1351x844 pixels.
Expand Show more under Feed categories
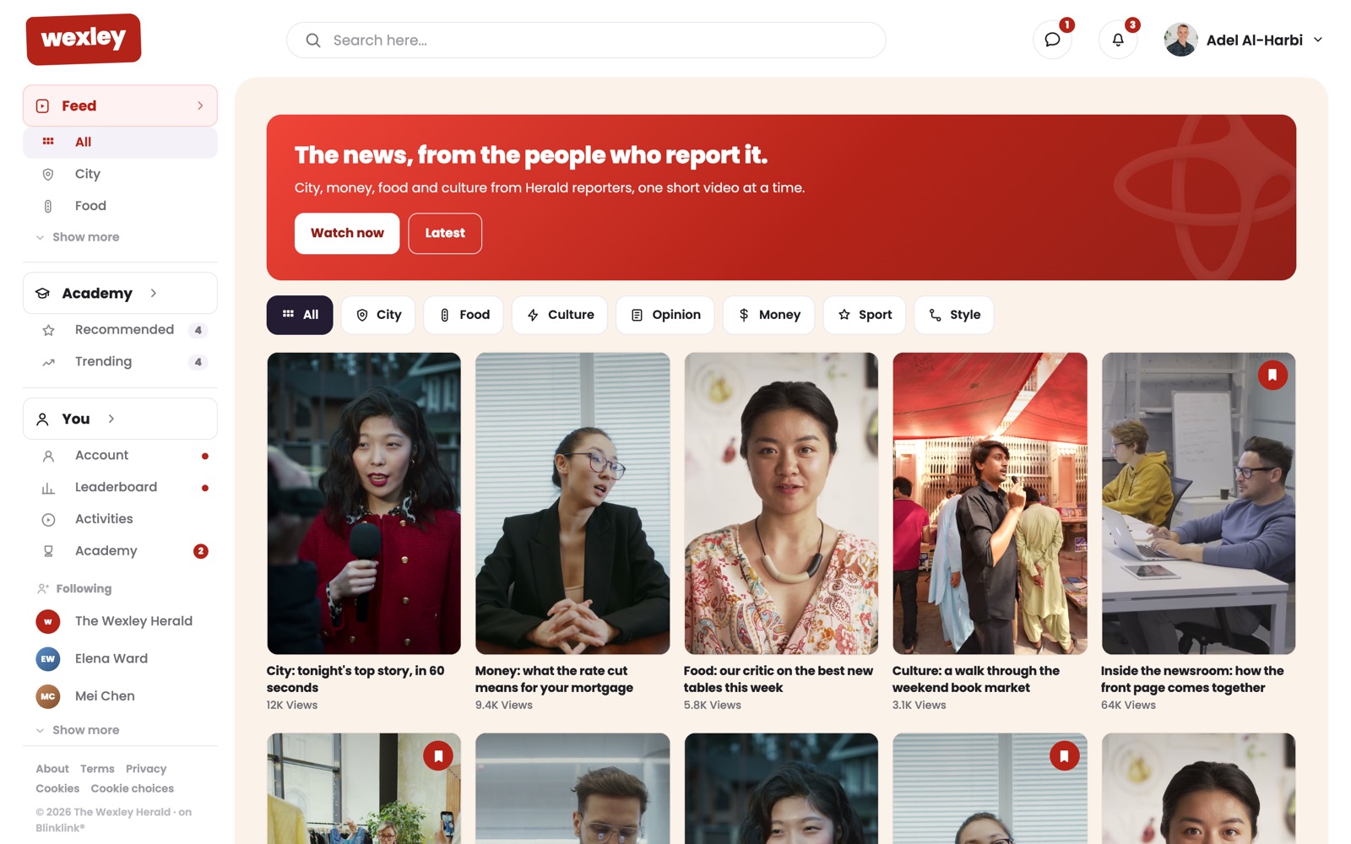coord(78,237)
